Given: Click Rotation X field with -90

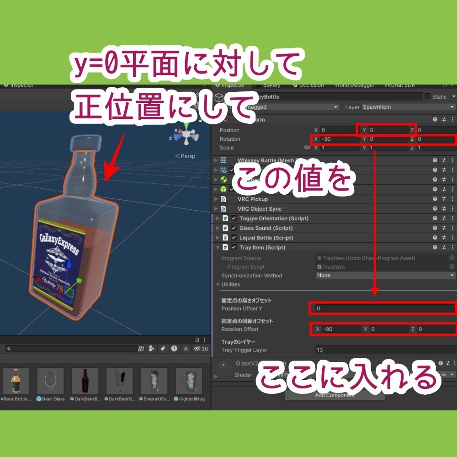Looking at the screenshot, I should click(x=340, y=139).
